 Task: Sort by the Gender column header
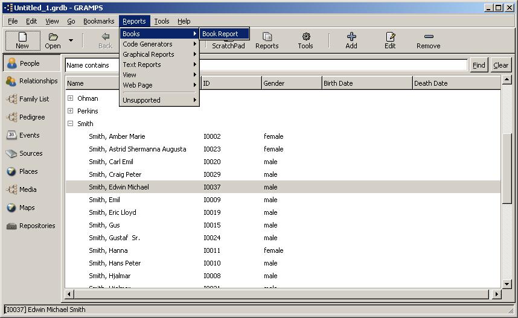(x=292, y=83)
